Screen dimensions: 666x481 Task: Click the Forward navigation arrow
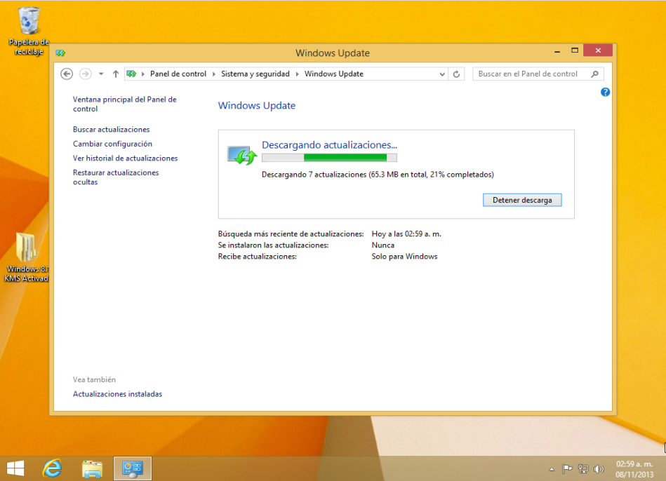[x=86, y=74]
